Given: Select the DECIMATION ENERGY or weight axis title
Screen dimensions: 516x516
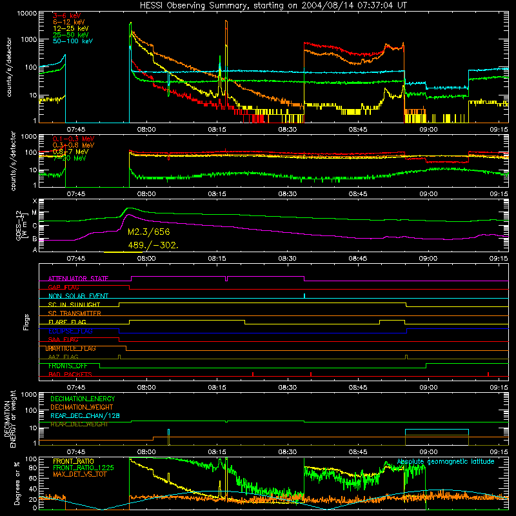Looking at the screenshot, I should click(10, 419).
